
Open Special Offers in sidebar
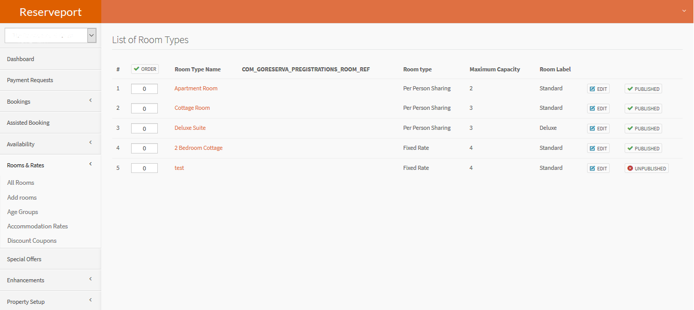tap(50, 259)
